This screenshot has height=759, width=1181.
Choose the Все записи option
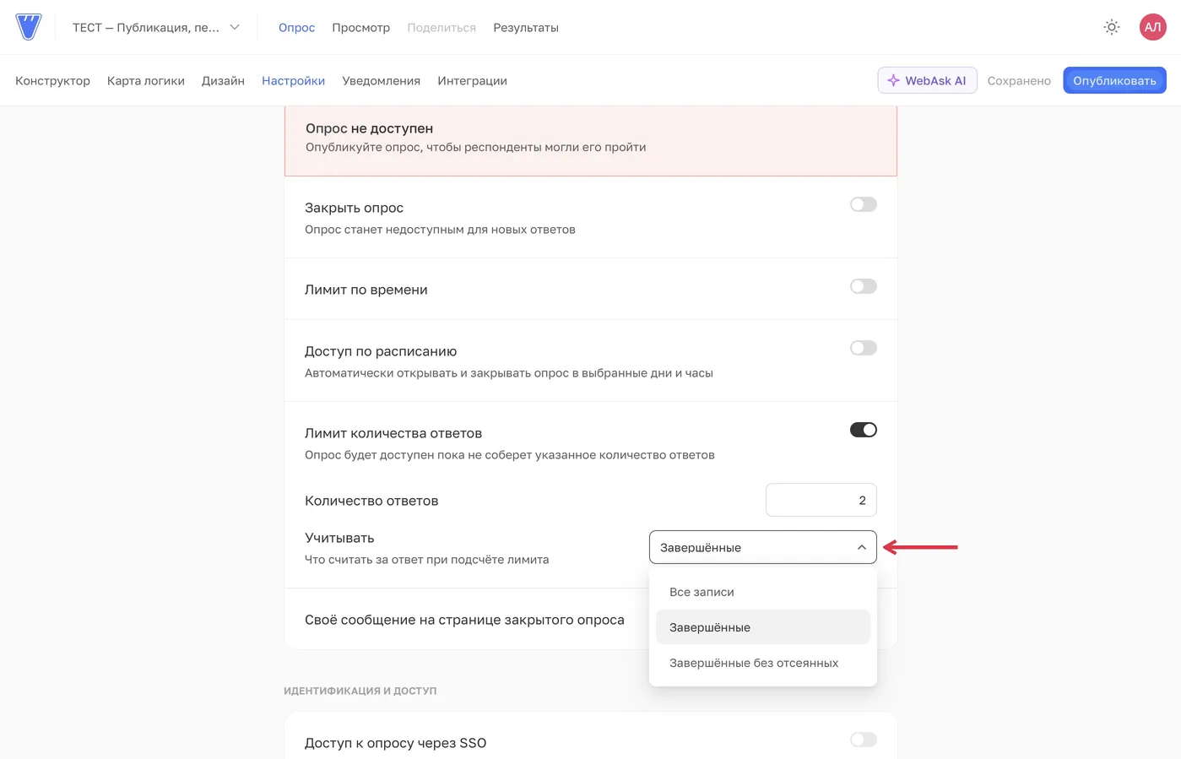(x=762, y=592)
